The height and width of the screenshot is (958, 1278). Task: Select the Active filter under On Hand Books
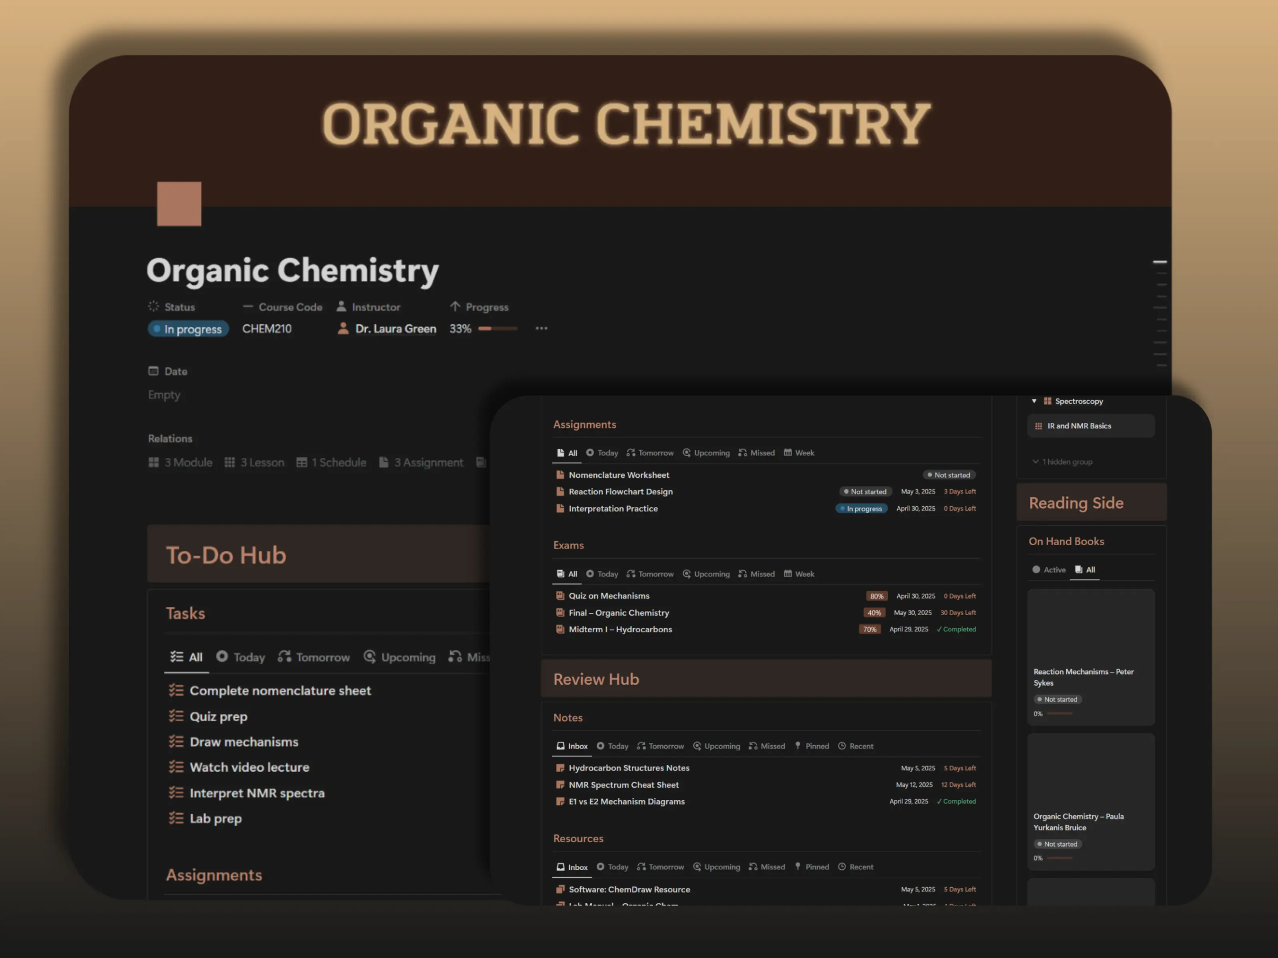1049,570
